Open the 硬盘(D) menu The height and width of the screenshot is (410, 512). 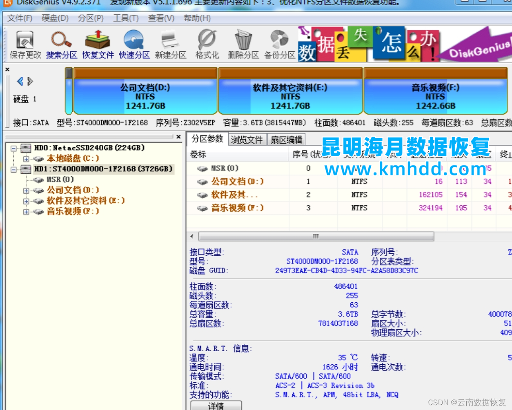55,18
